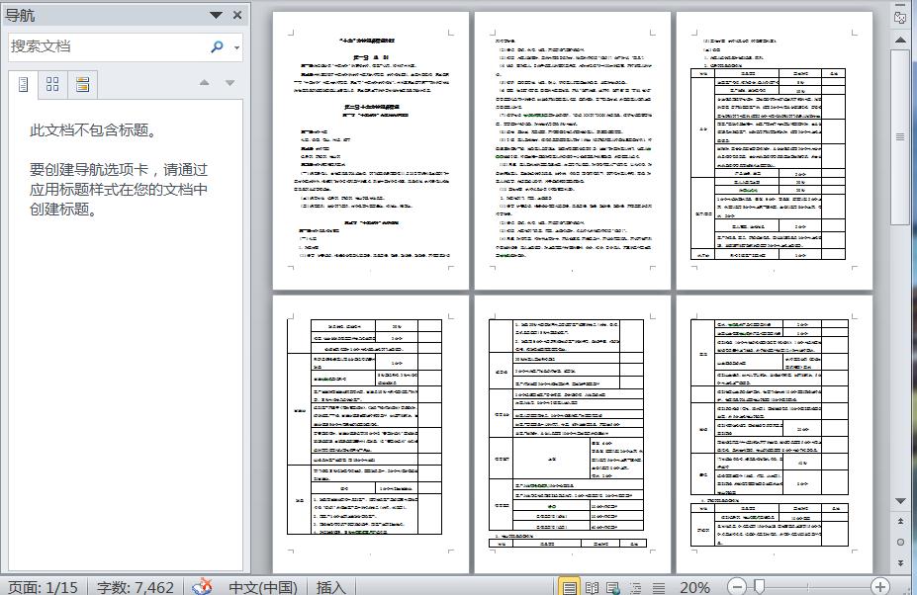Show the search results browse tab
The width and height of the screenshot is (917, 595).
tap(82, 85)
